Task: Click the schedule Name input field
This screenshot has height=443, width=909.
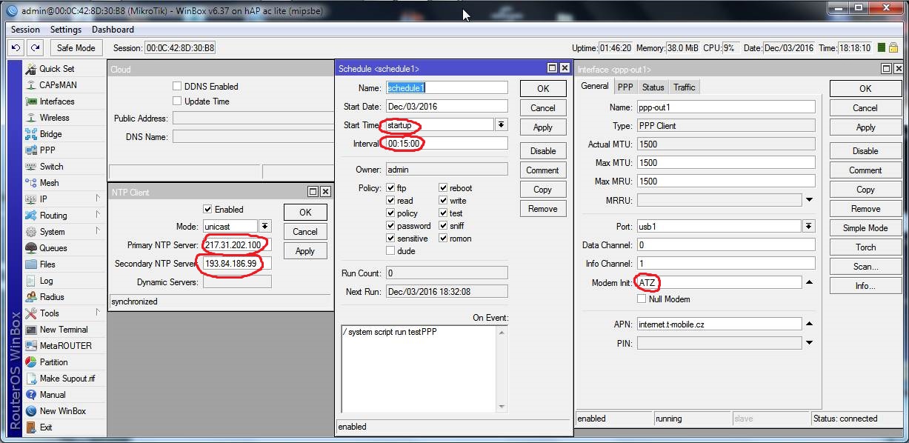Action: (x=447, y=87)
